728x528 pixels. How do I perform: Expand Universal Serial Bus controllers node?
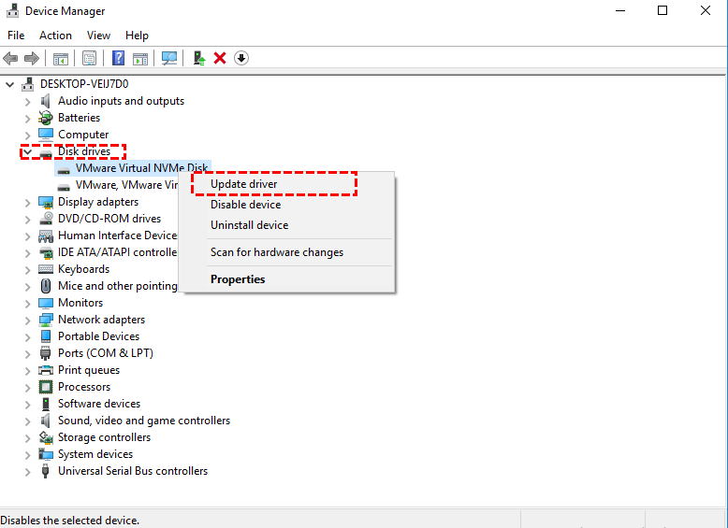pos(27,471)
